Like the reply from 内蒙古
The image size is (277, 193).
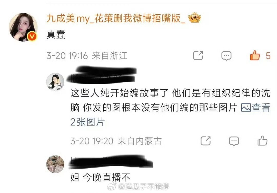262,141
